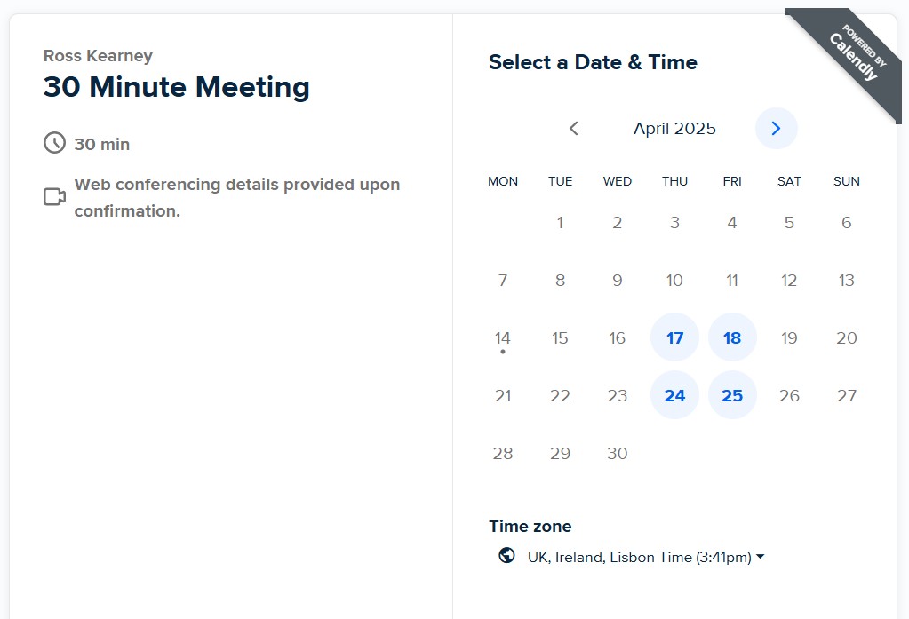Expand the time zone dropdown arrow
Screen dimensions: 909x619
(x=761, y=557)
